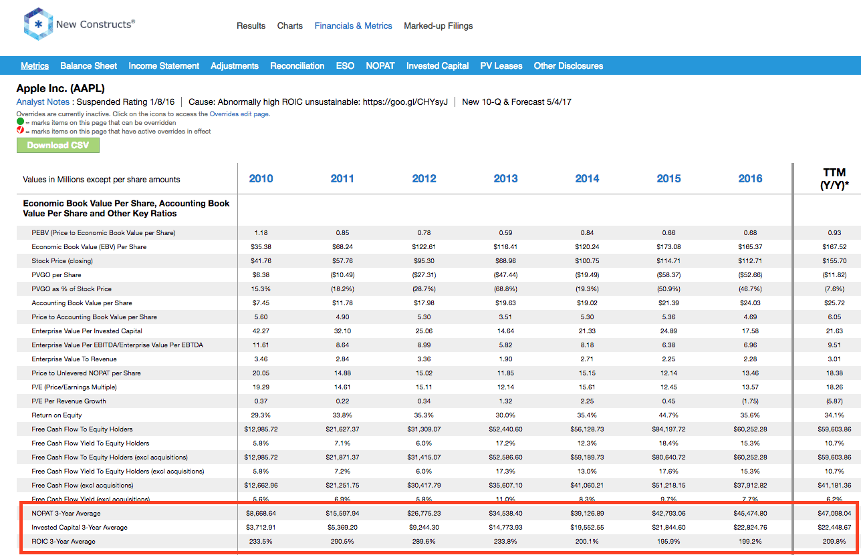
Task: Click the Analyst Notes link
Action: [x=43, y=102]
